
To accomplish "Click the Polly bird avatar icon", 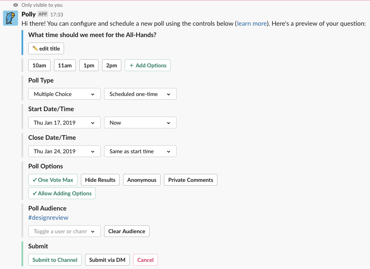I will 10,19.
